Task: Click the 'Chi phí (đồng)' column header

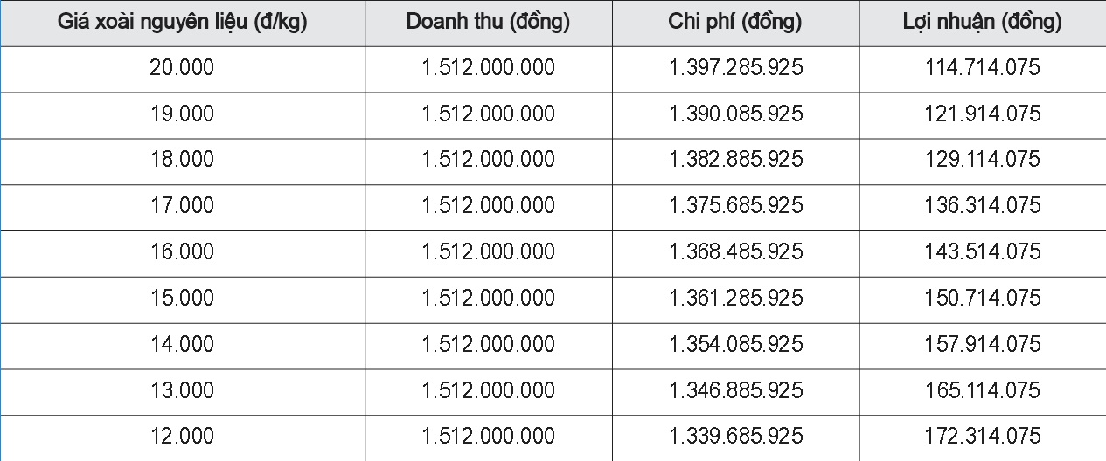Action: 735,23
